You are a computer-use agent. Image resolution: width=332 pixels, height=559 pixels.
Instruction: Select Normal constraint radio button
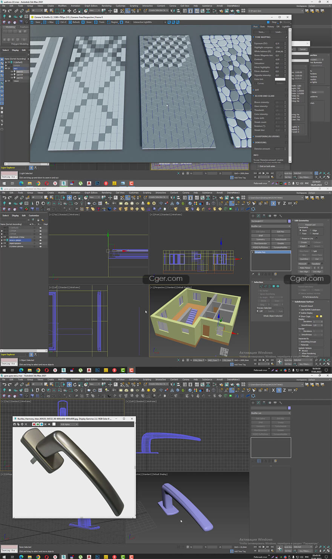[311, 234]
